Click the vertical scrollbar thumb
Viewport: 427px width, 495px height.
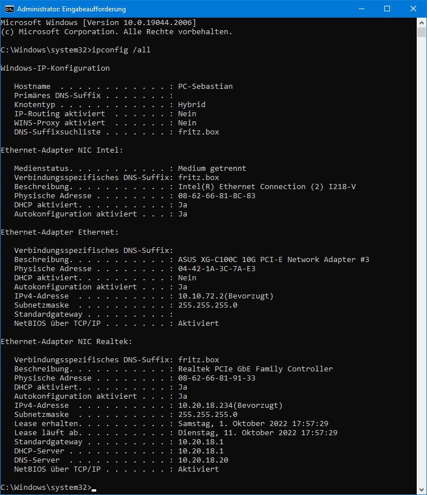point(421,32)
